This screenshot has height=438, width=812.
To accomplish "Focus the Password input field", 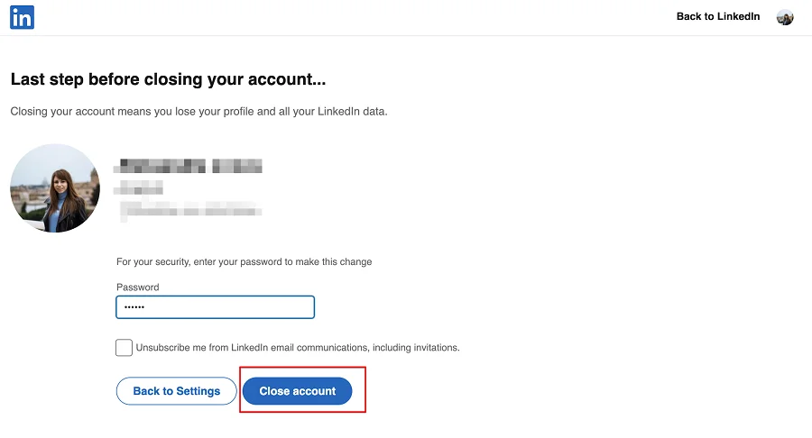I will 215,307.
